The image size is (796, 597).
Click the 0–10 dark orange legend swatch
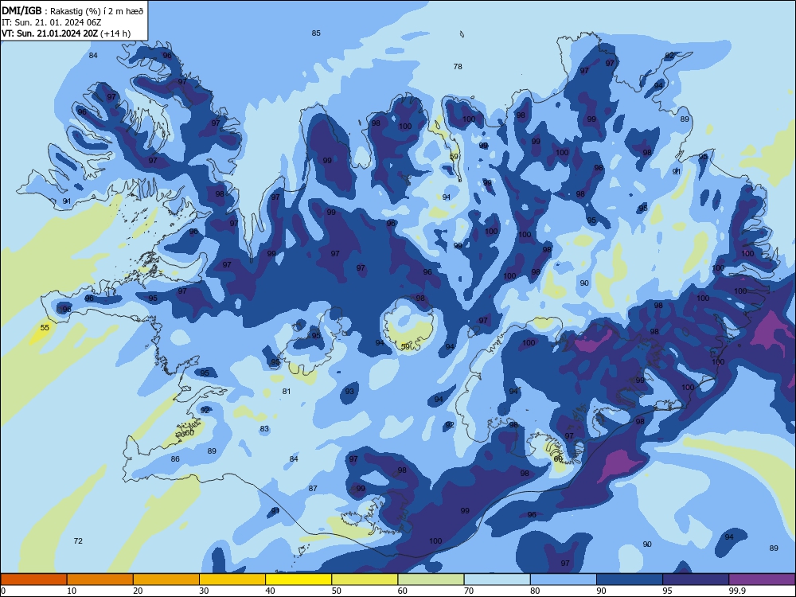33,579
